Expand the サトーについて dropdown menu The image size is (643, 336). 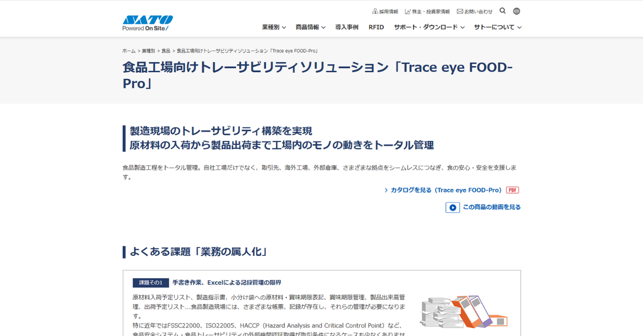pos(497,27)
